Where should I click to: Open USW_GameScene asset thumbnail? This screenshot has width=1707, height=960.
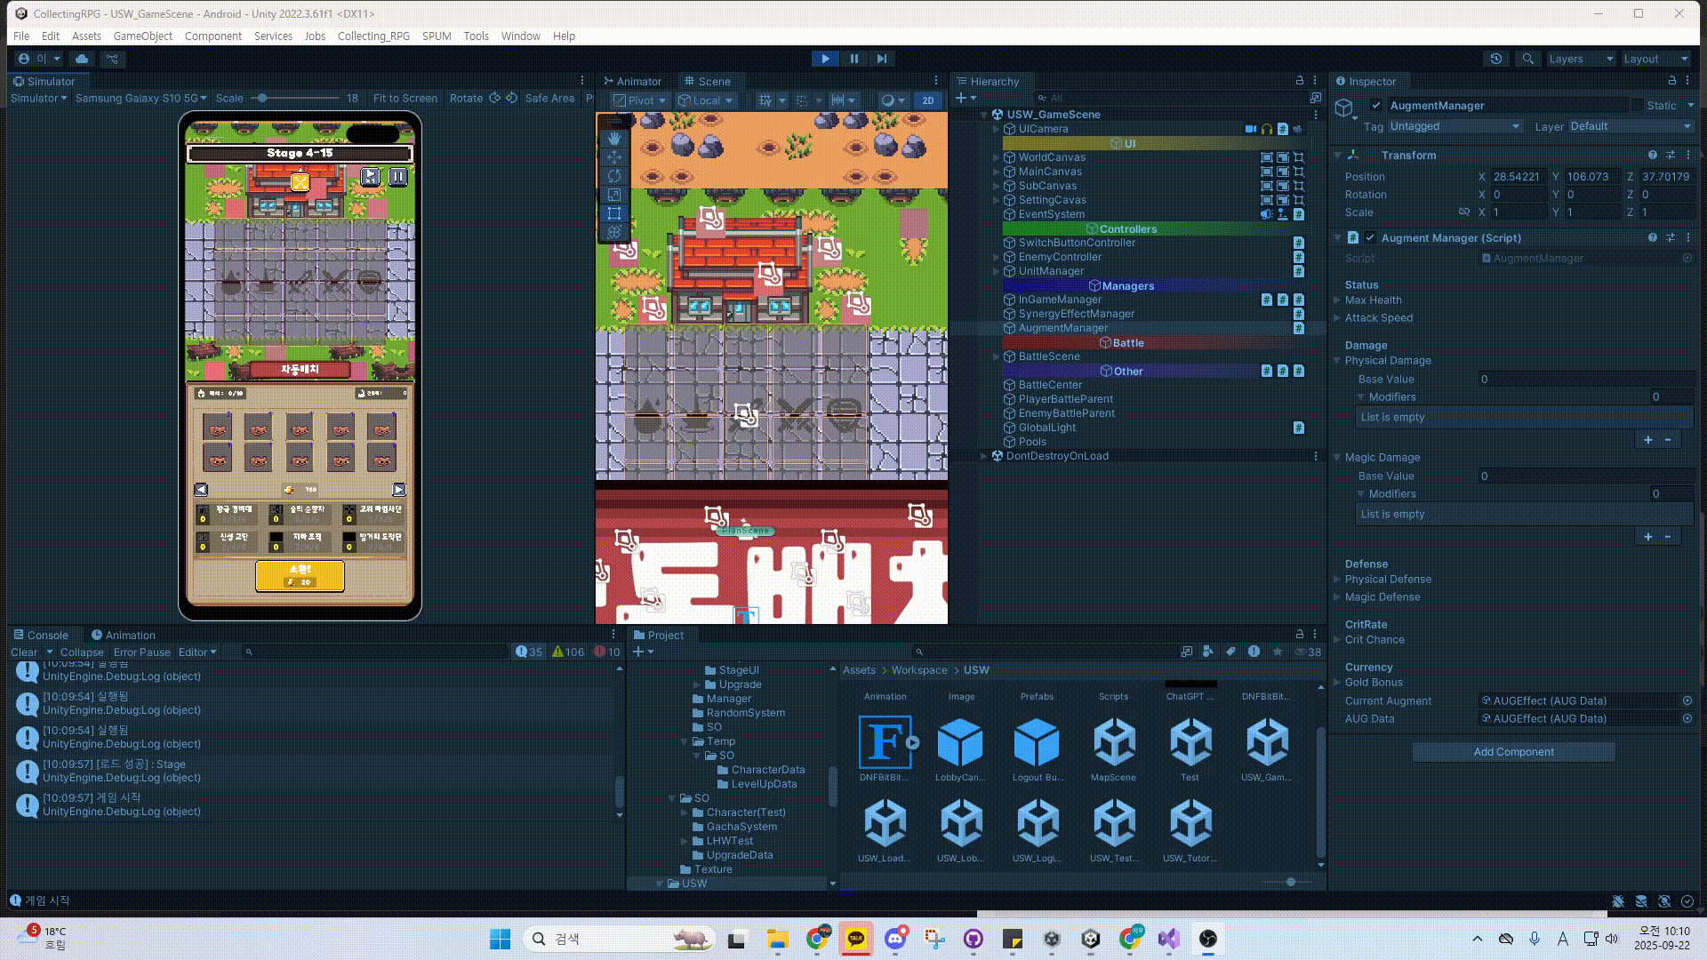tap(1266, 743)
